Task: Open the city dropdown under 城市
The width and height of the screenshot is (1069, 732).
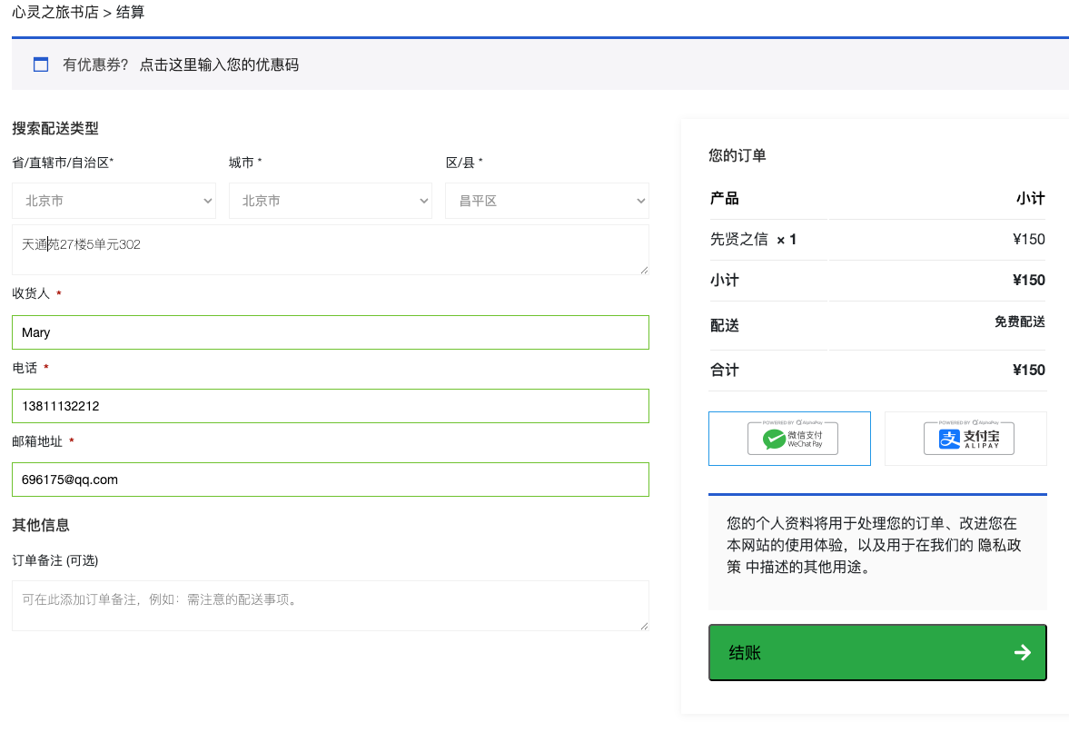Action: tap(330, 201)
